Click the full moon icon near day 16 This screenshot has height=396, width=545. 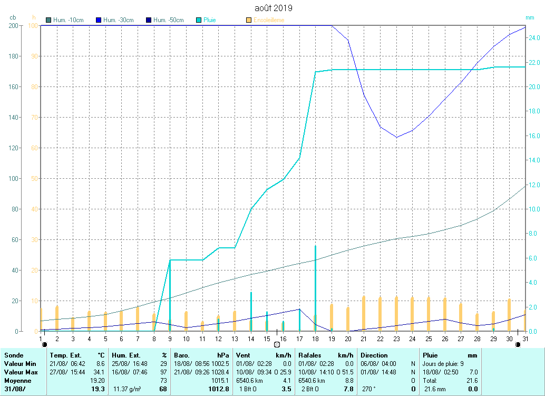pyautogui.click(x=277, y=344)
